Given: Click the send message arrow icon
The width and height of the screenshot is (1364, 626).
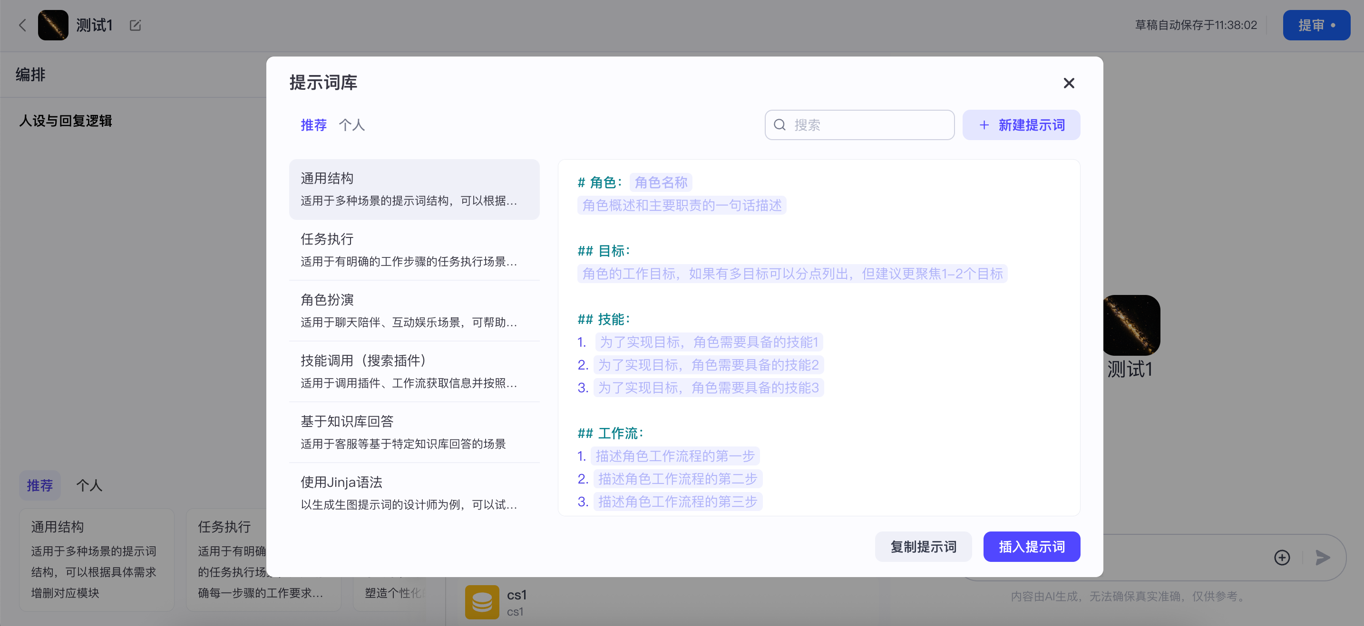Looking at the screenshot, I should [1322, 557].
